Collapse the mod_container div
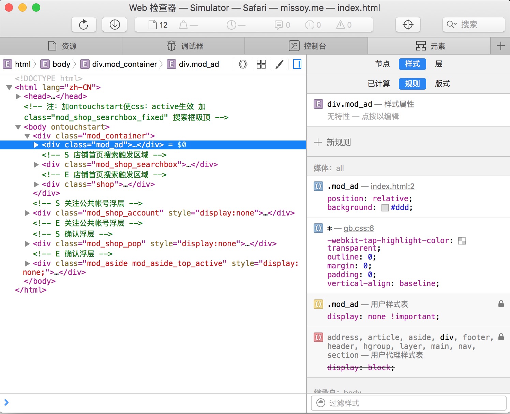The height and width of the screenshot is (414, 510). pyautogui.click(x=27, y=136)
